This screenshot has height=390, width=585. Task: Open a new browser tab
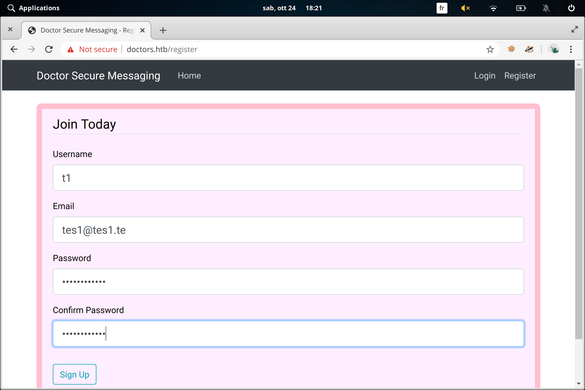pos(163,30)
